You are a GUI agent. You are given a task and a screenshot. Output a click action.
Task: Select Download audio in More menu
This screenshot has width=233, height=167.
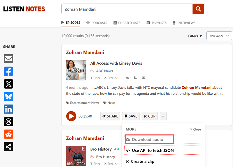[x=163, y=139]
